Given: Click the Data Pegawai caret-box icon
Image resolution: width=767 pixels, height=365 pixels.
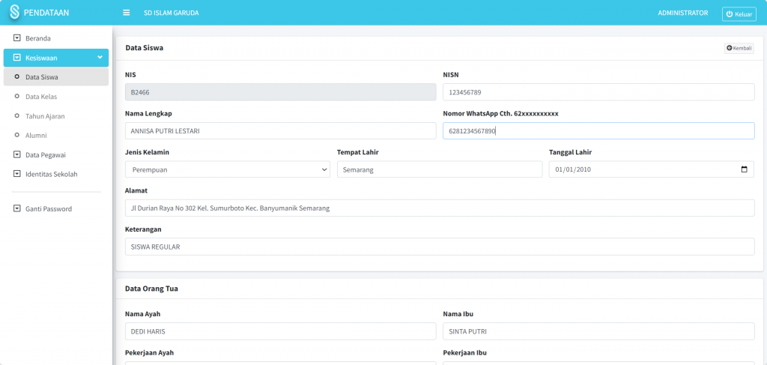Looking at the screenshot, I should pyautogui.click(x=17, y=155).
